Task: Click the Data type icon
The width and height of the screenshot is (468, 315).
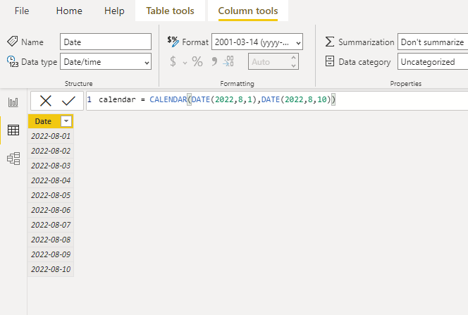Action: [x=13, y=61]
